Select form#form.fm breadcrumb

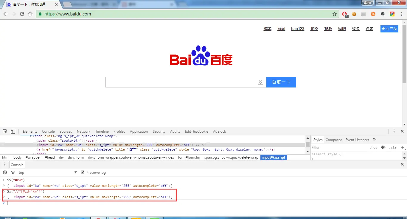pos(189,157)
